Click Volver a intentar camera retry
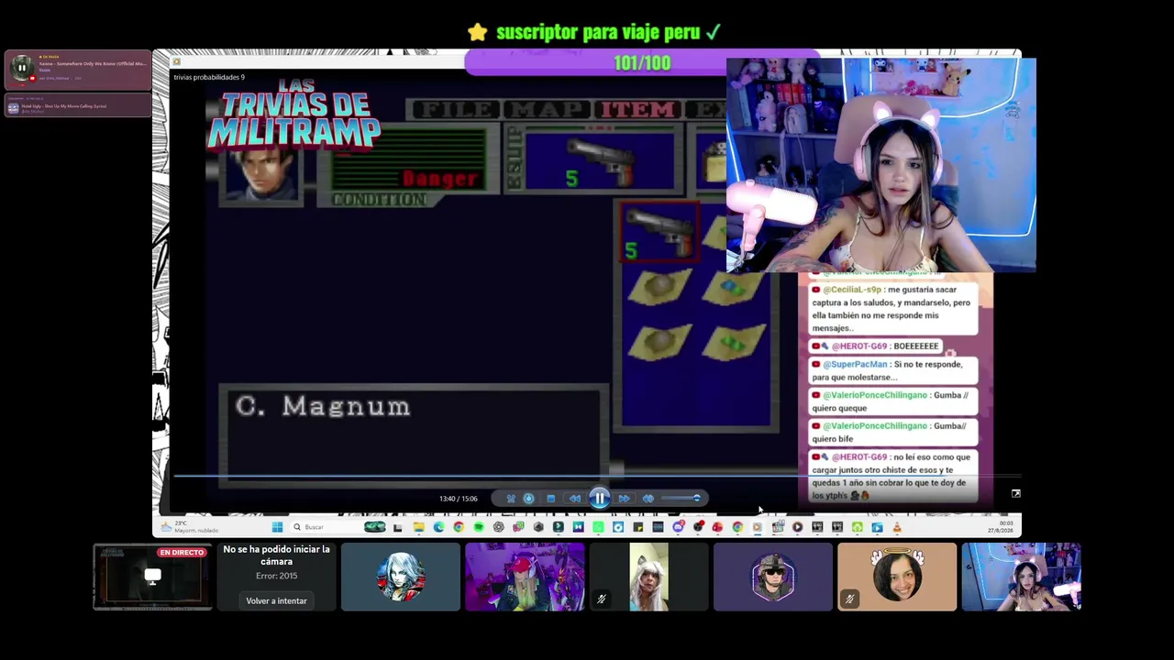 coord(276,601)
